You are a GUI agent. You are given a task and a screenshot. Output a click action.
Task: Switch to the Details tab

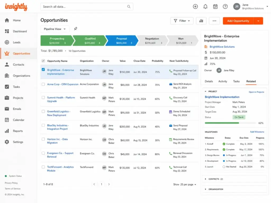[209, 81]
